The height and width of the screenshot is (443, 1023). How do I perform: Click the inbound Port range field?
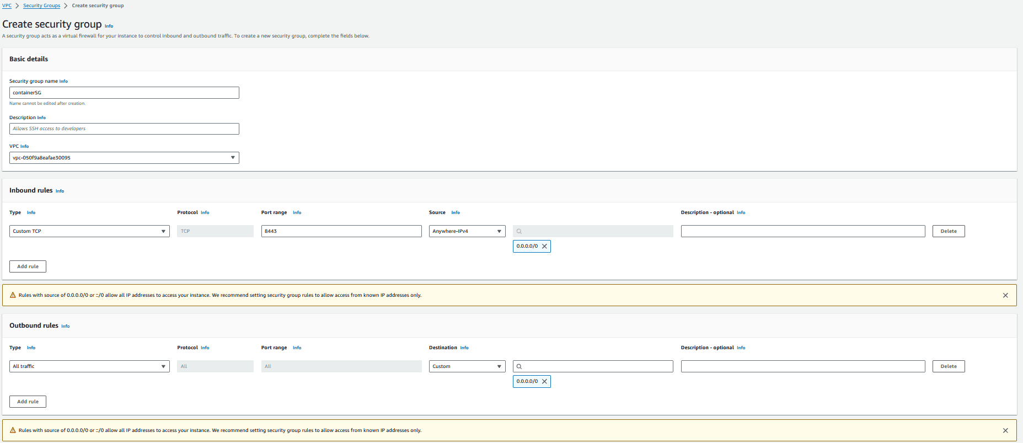point(341,231)
